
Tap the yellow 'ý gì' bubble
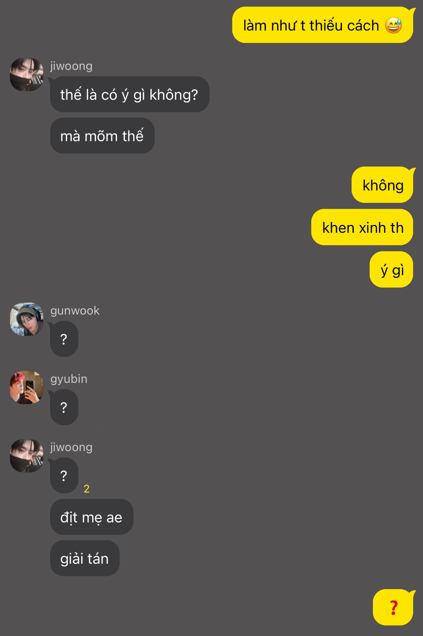click(x=391, y=269)
